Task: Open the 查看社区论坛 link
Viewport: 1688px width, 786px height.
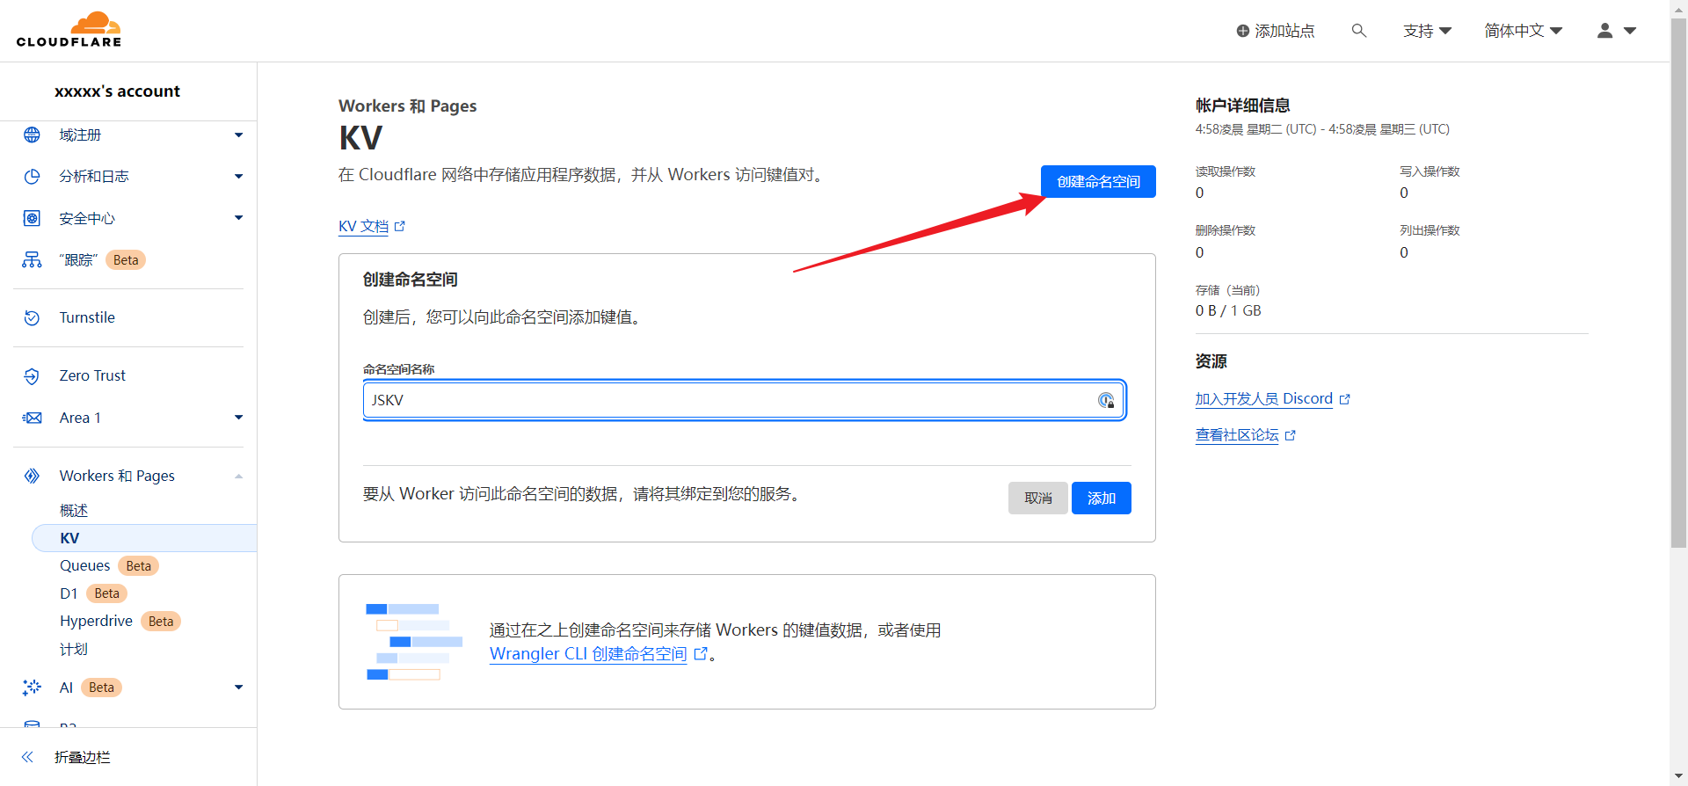Action: click(1237, 435)
